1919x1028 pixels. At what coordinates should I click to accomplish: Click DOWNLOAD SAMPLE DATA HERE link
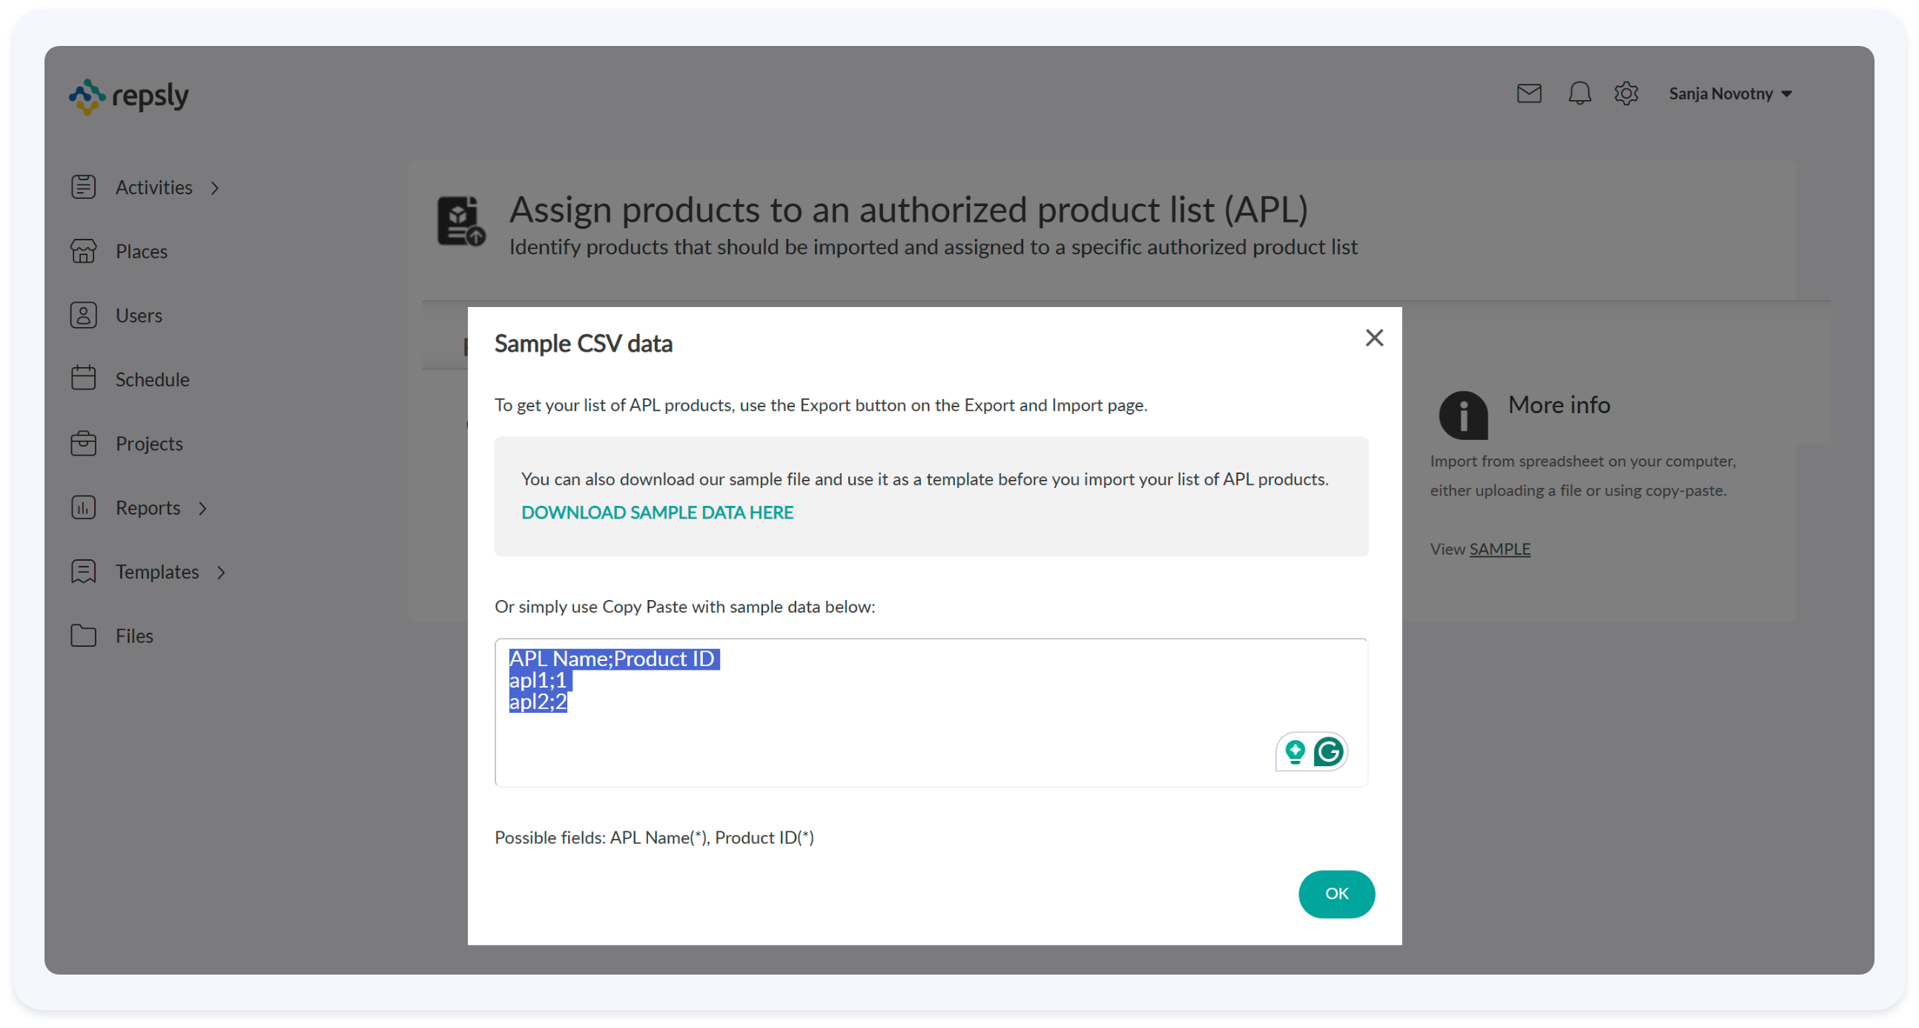(657, 513)
